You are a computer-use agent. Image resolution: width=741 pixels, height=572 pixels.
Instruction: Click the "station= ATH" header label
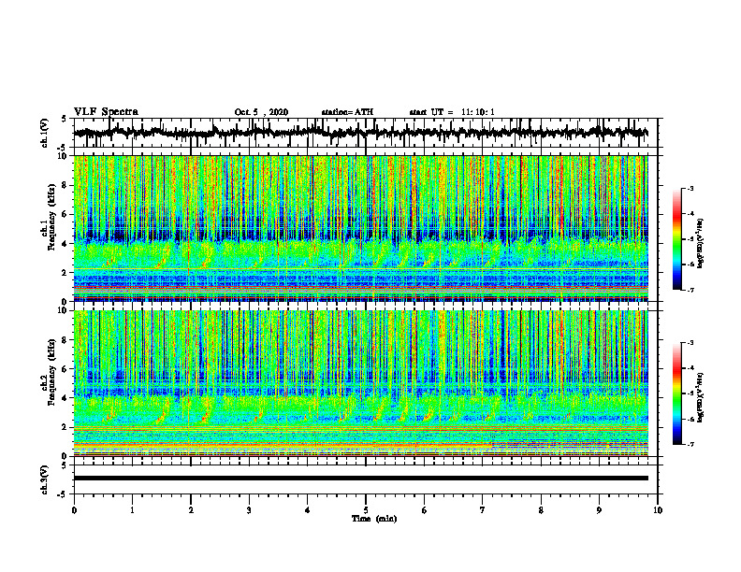(347, 112)
